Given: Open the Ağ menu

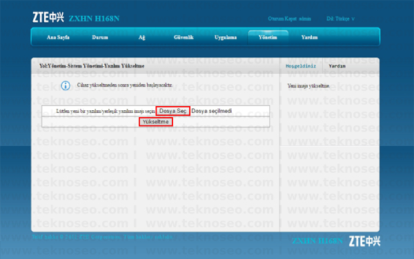Looking at the screenshot, I should pyautogui.click(x=141, y=37).
